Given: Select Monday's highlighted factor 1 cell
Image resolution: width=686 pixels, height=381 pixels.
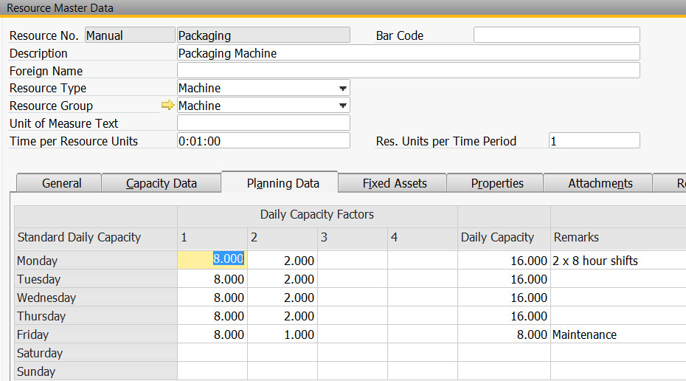Looking at the screenshot, I should pyautogui.click(x=212, y=260).
